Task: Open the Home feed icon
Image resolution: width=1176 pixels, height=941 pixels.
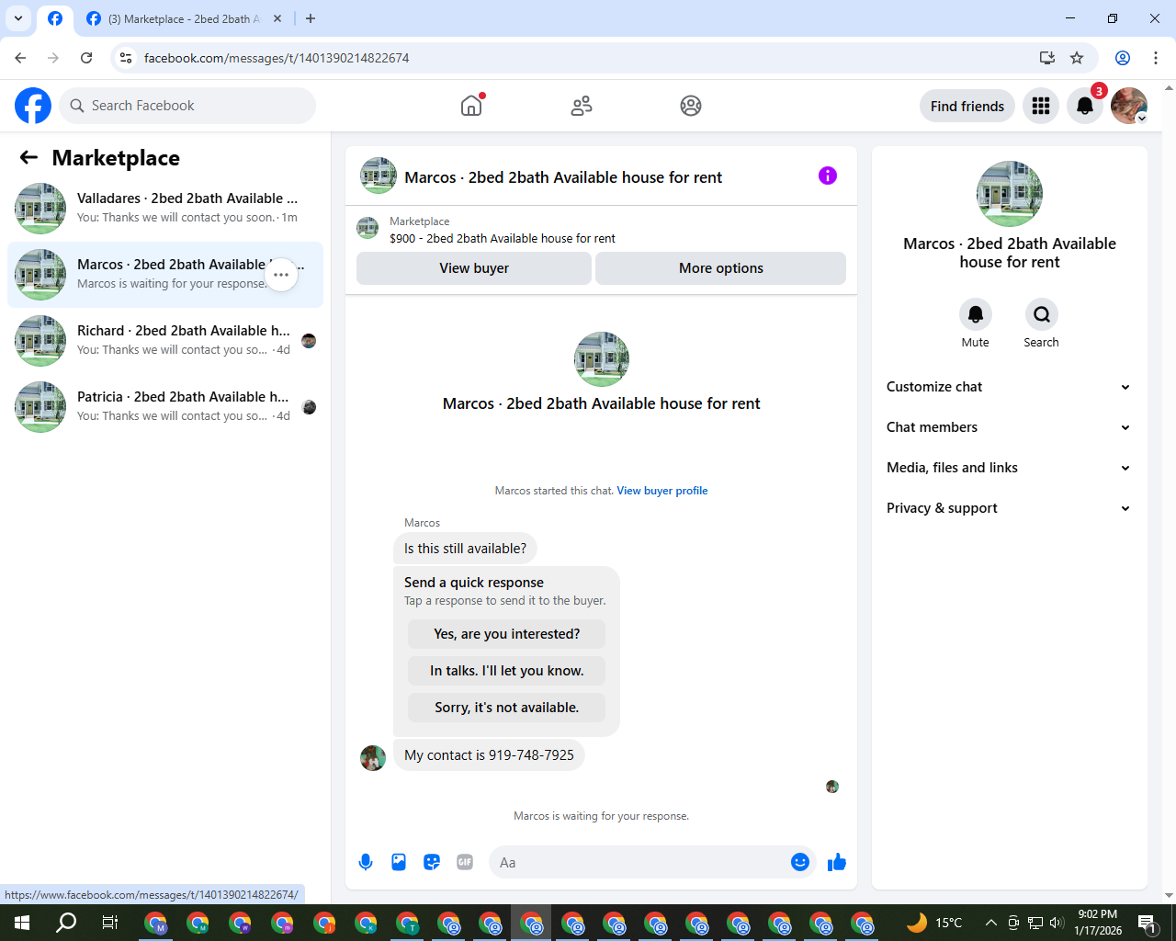Action: 471,106
